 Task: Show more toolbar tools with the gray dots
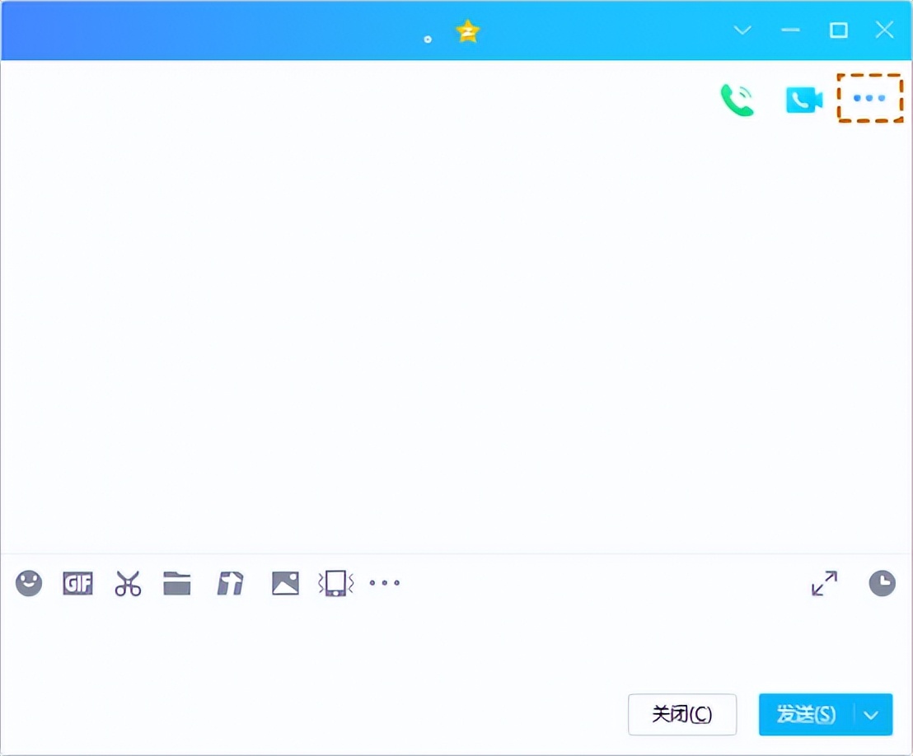click(x=385, y=582)
